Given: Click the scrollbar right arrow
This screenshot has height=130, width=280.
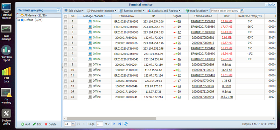Looking at the screenshot, I should 274,118.
